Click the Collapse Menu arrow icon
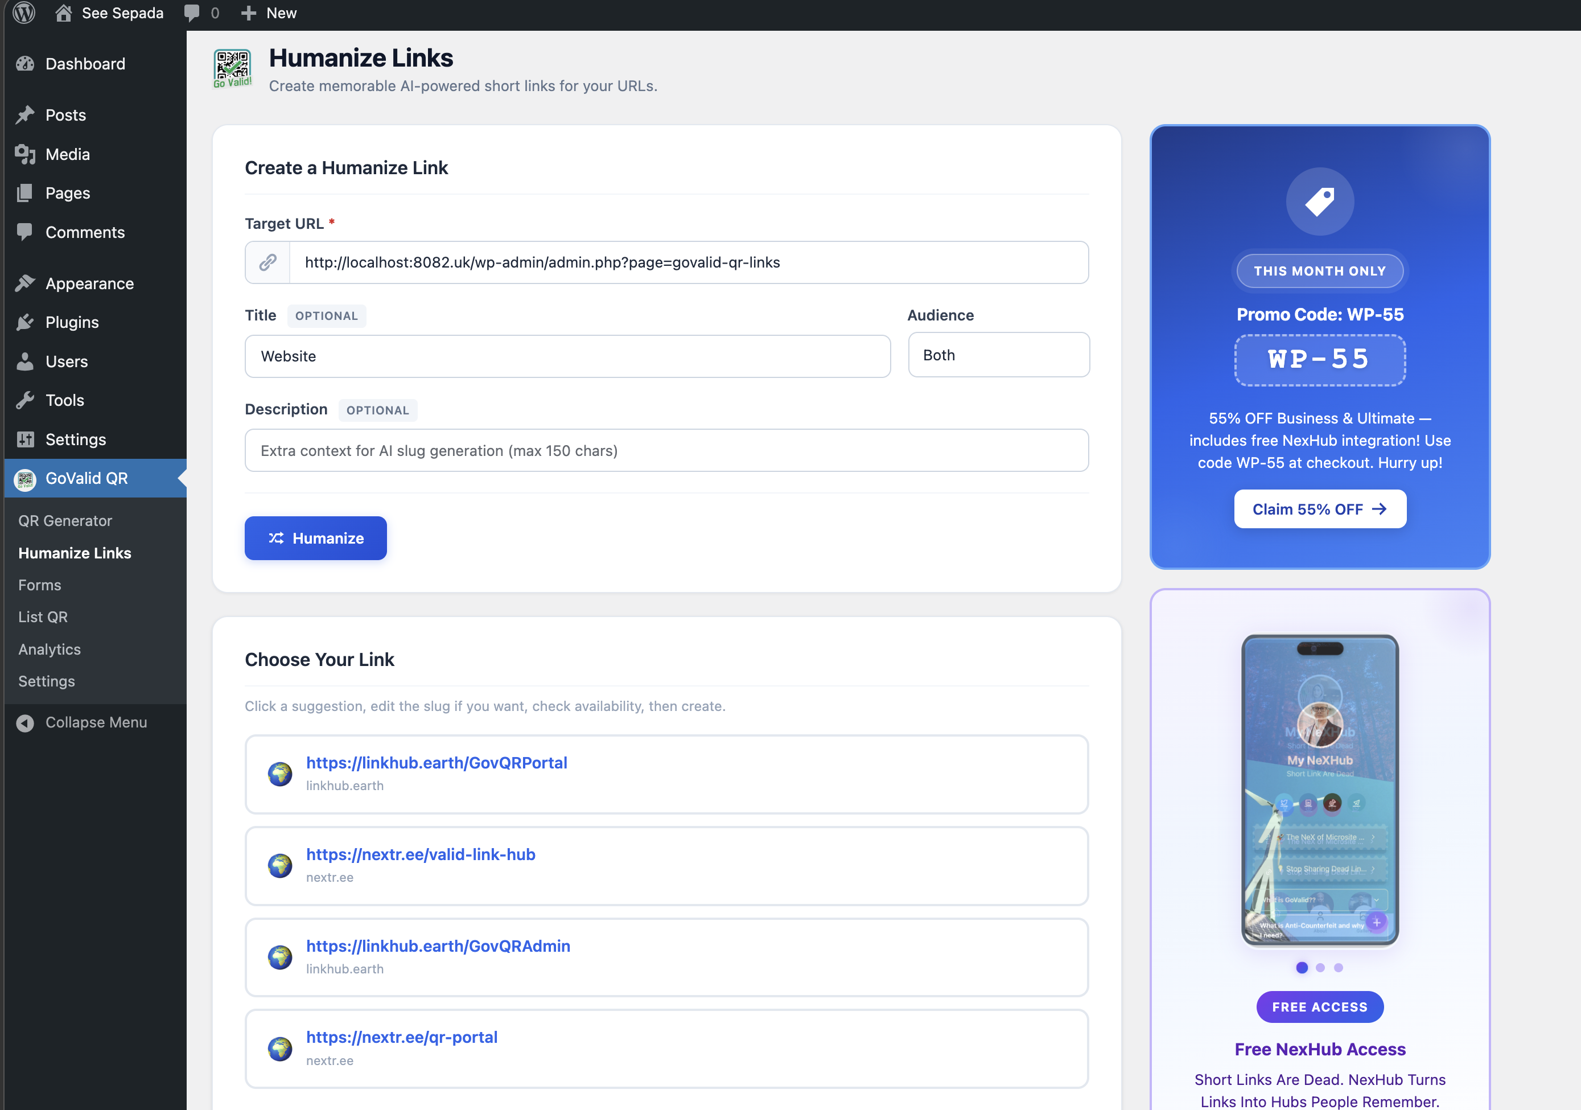The width and height of the screenshot is (1581, 1110). click(x=26, y=723)
